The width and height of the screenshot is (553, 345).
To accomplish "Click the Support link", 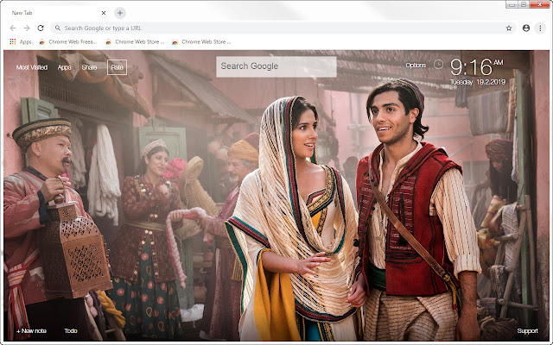I will 527,330.
